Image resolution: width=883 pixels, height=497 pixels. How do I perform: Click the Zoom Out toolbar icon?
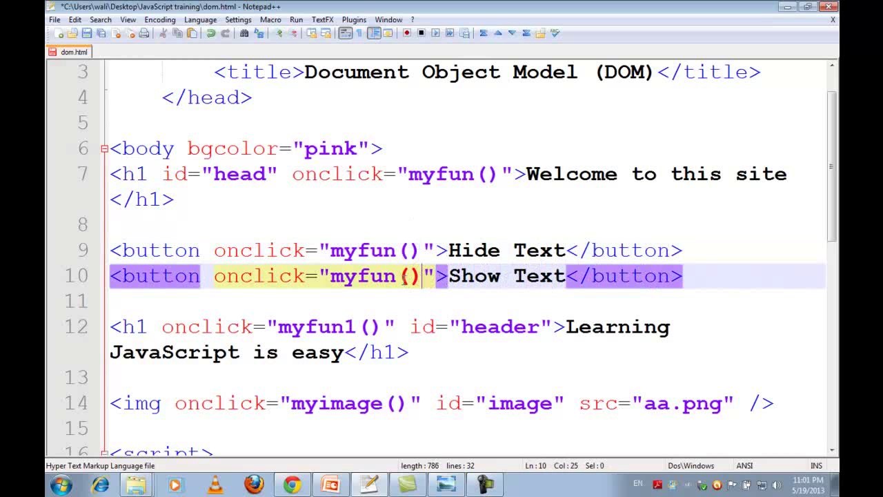click(x=294, y=33)
